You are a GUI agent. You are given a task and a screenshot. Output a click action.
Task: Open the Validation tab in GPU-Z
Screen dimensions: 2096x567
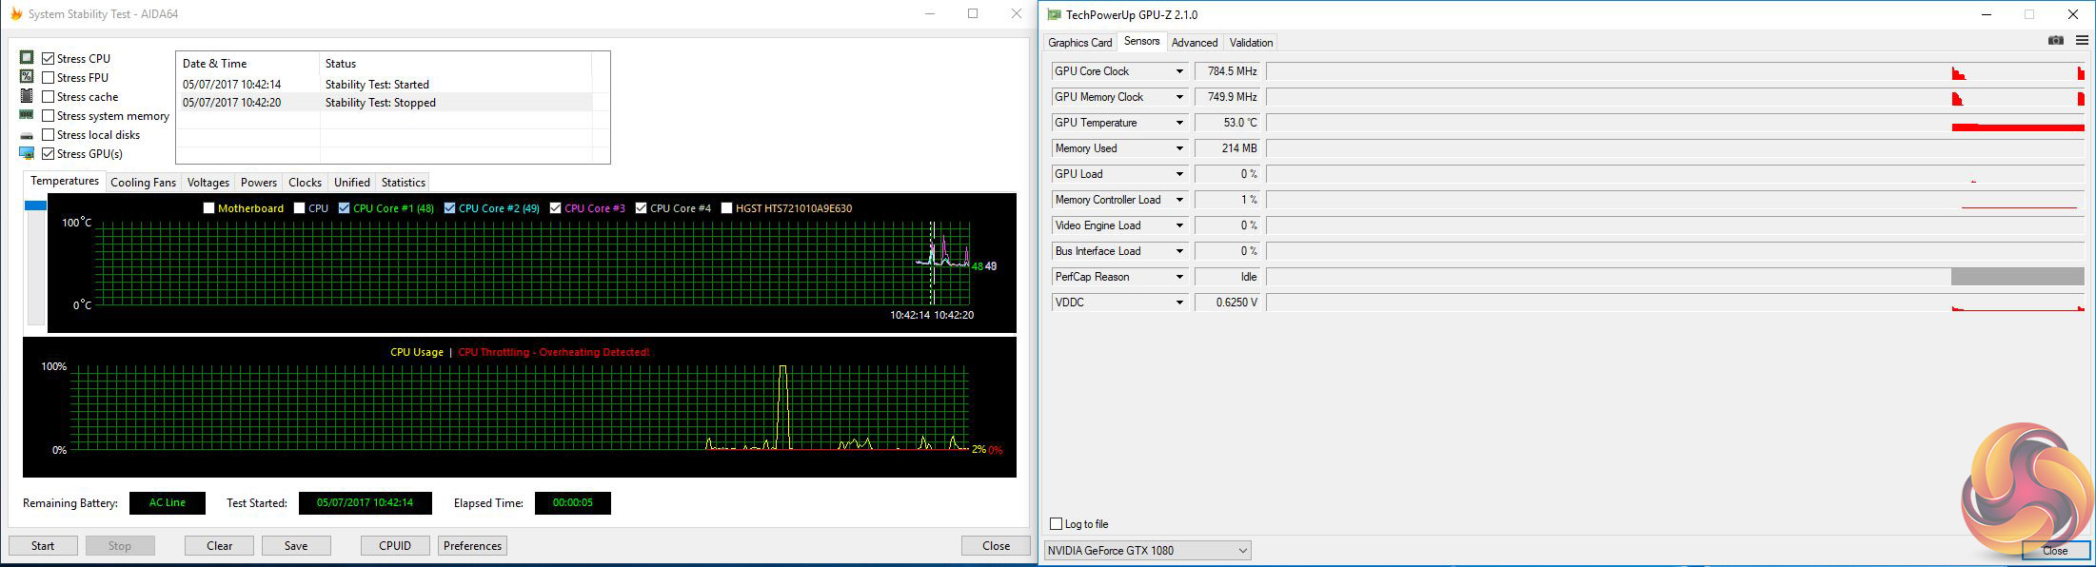(x=1251, y=43)
